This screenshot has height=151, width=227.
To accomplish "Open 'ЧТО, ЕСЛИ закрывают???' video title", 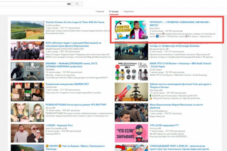I will point(164,126).
